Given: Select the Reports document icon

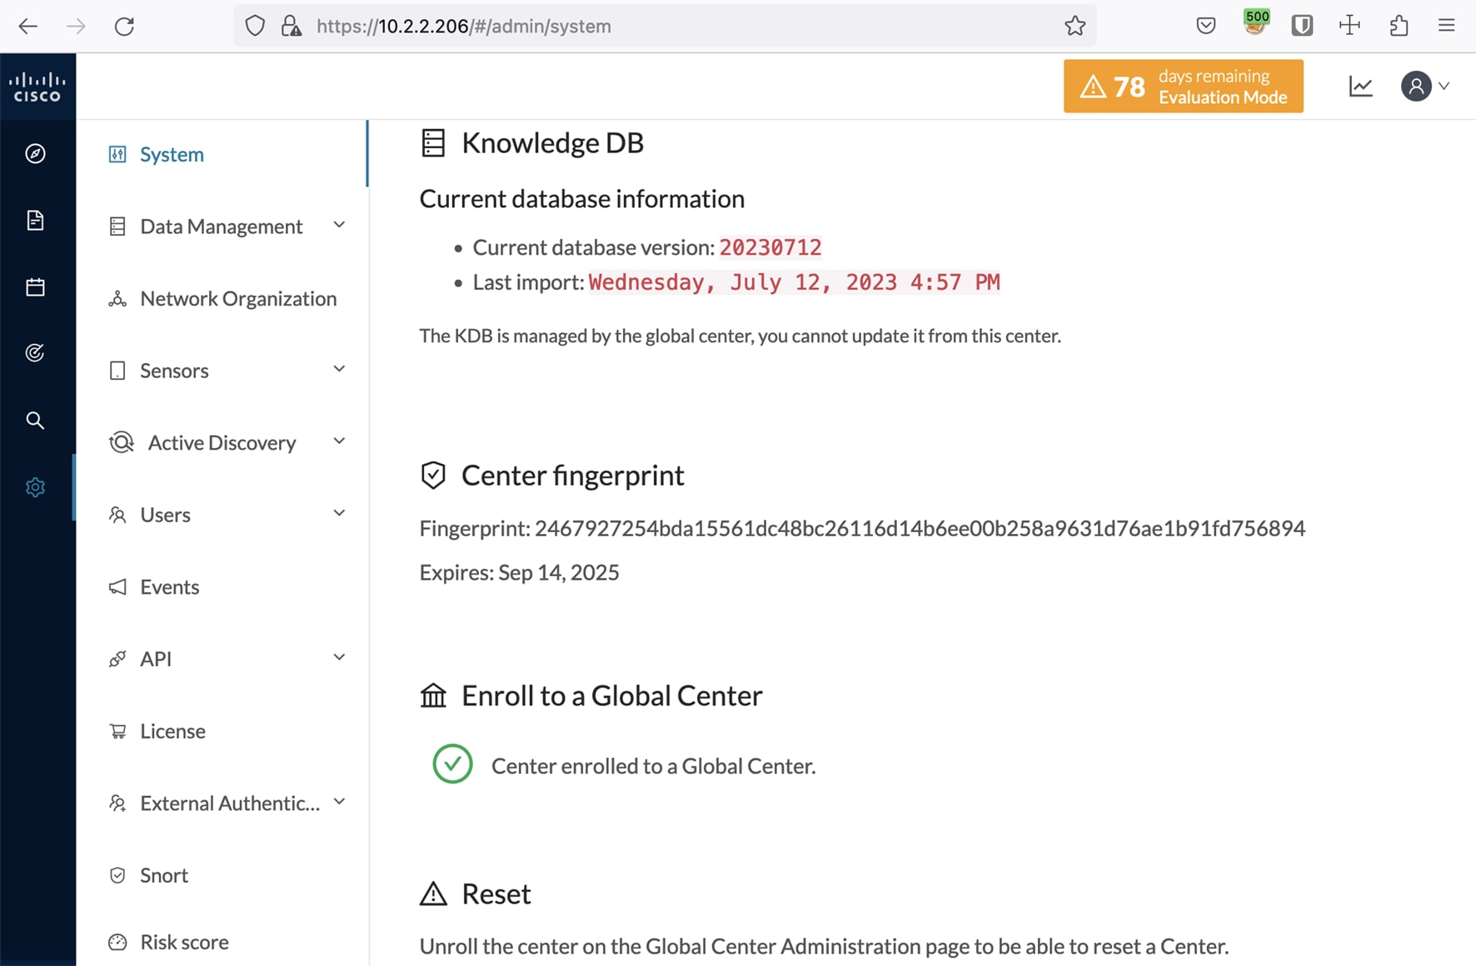Looking at the screenshot, I should 35,220.
